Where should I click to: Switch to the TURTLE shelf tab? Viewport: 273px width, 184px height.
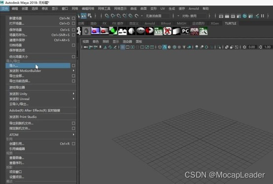click(231, 23)
